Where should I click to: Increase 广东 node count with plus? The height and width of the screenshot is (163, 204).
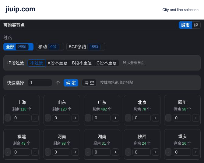pyautogui.click(x=115, y=118)
